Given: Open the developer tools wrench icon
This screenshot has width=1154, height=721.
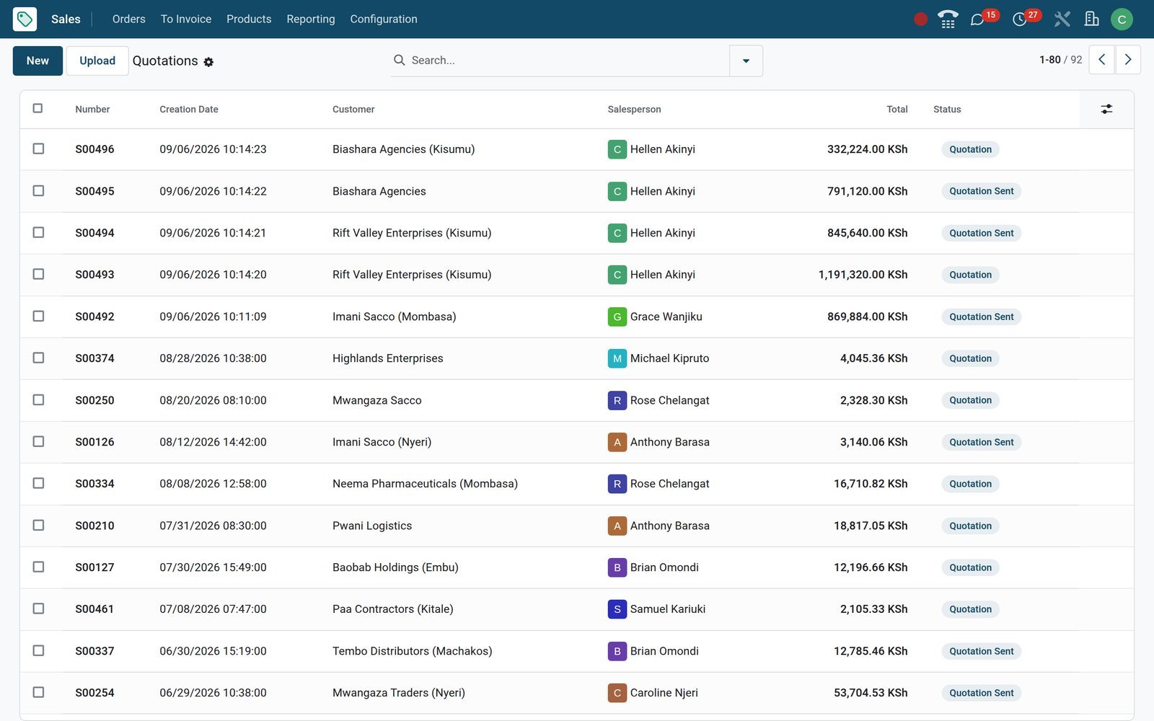Looking at the screenshot, I should [1062, 19].
